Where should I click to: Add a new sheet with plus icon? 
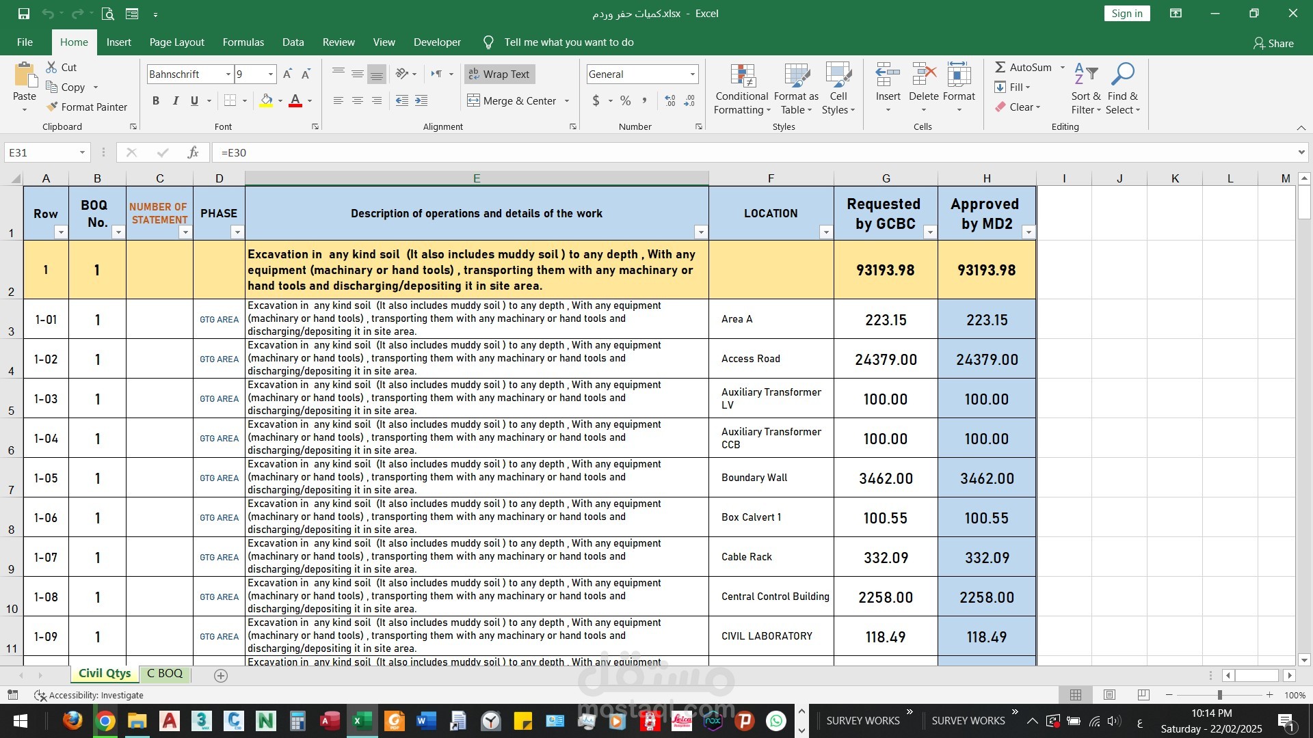(x=221, y=675)
